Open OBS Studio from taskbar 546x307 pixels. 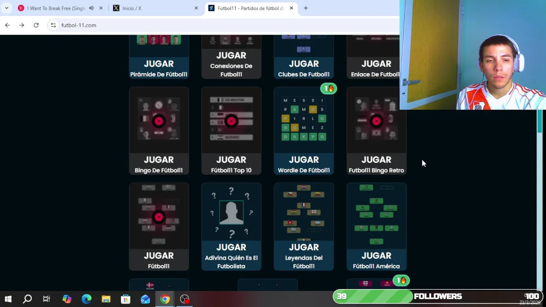[184, 299]
